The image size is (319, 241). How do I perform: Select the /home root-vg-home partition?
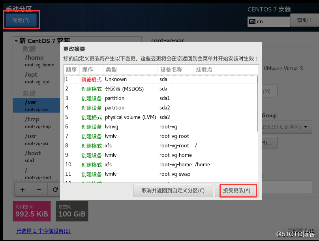37,61
